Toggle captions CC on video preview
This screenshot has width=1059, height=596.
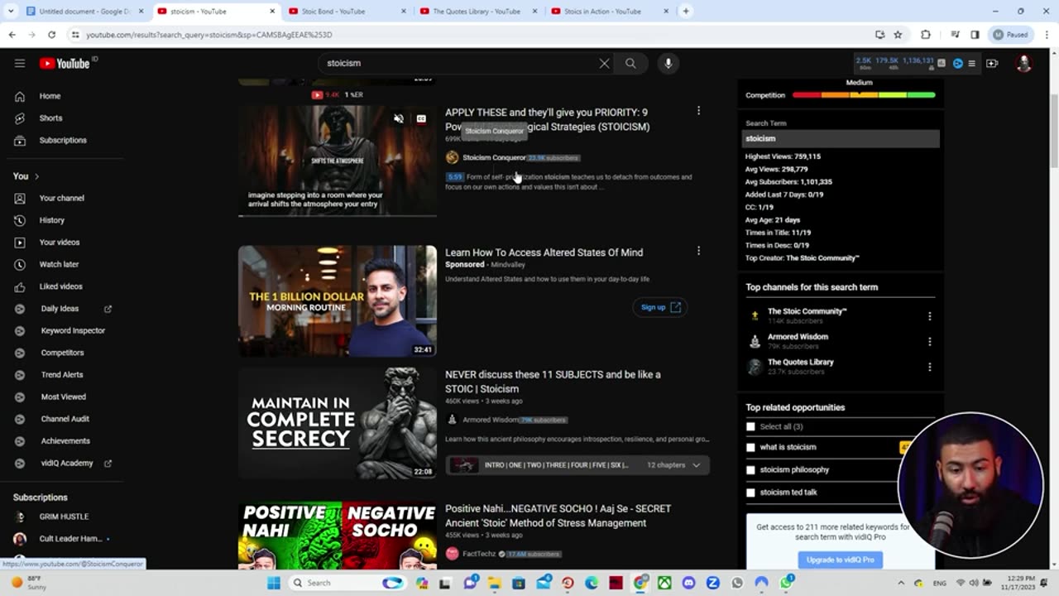(421, 118)
